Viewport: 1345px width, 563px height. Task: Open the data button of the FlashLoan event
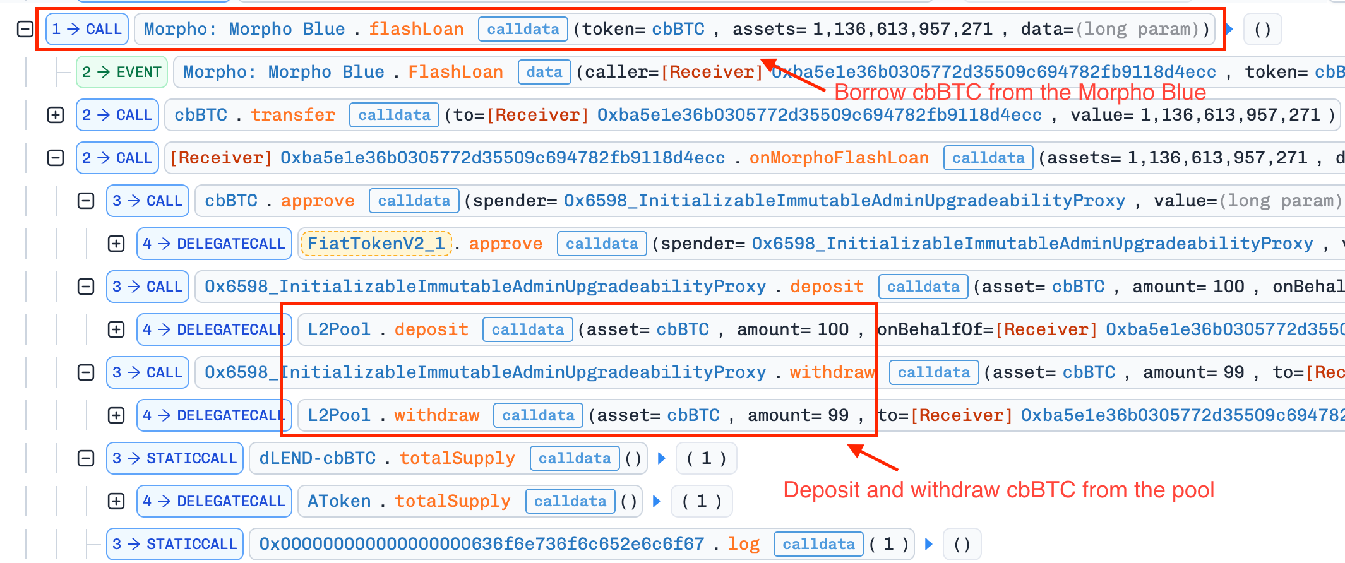coord(544,72)
